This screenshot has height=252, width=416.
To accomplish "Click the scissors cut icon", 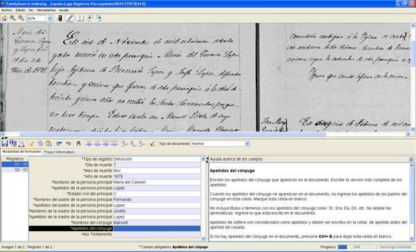I will pyautogui.click(x=32, y=143).
